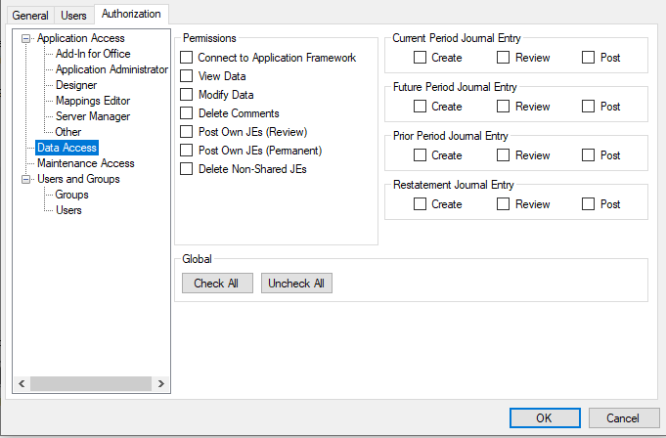Viewport: 666px width, 438px height.
Task: Select Server Manager tree item
Action: pyautogui.click(x=92, y=116)
